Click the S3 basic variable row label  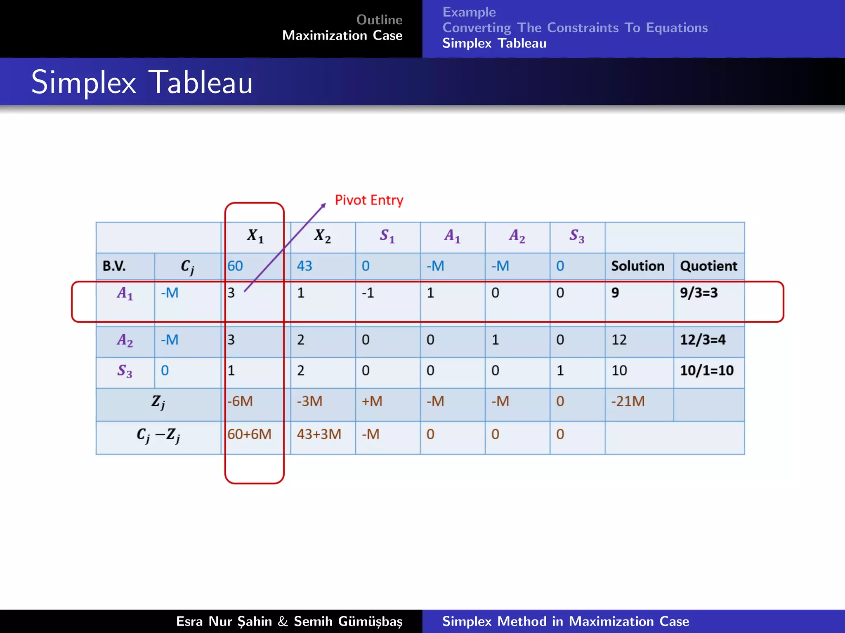pos(125,370)
